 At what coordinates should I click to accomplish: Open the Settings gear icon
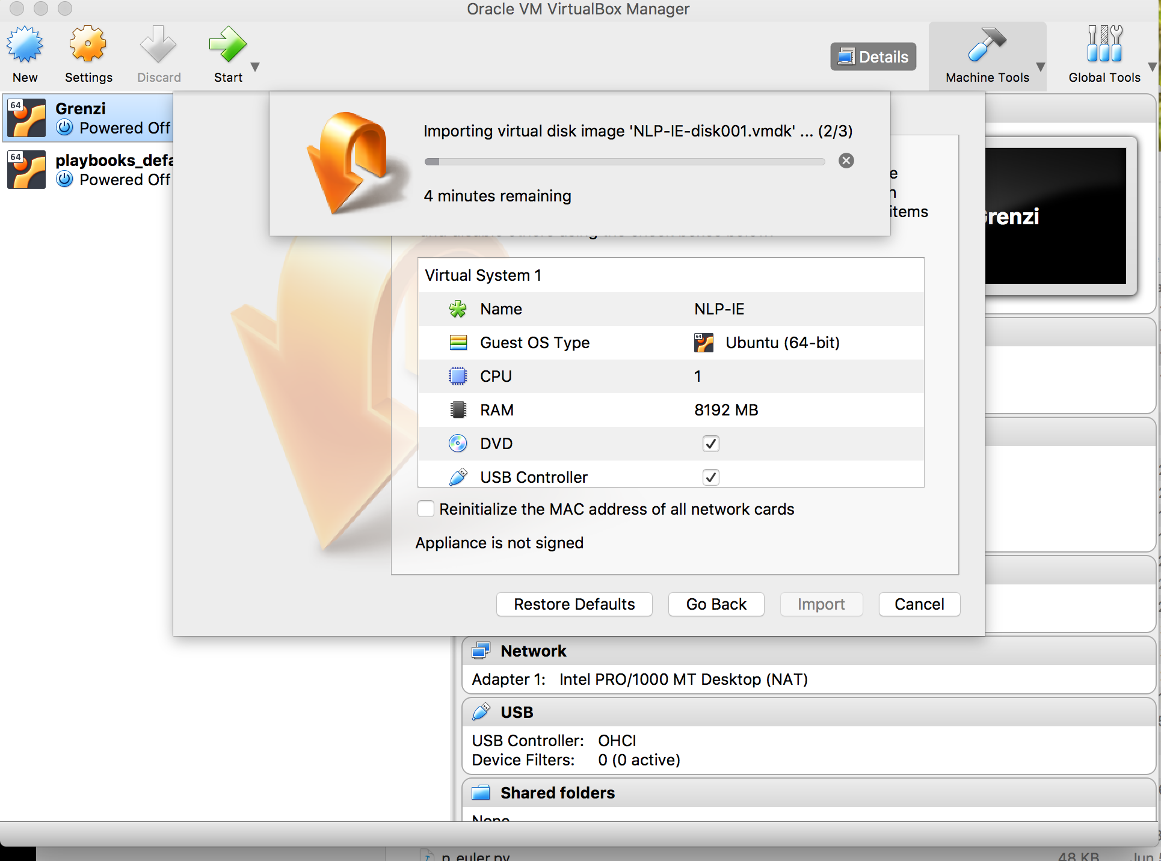point(88,44)
